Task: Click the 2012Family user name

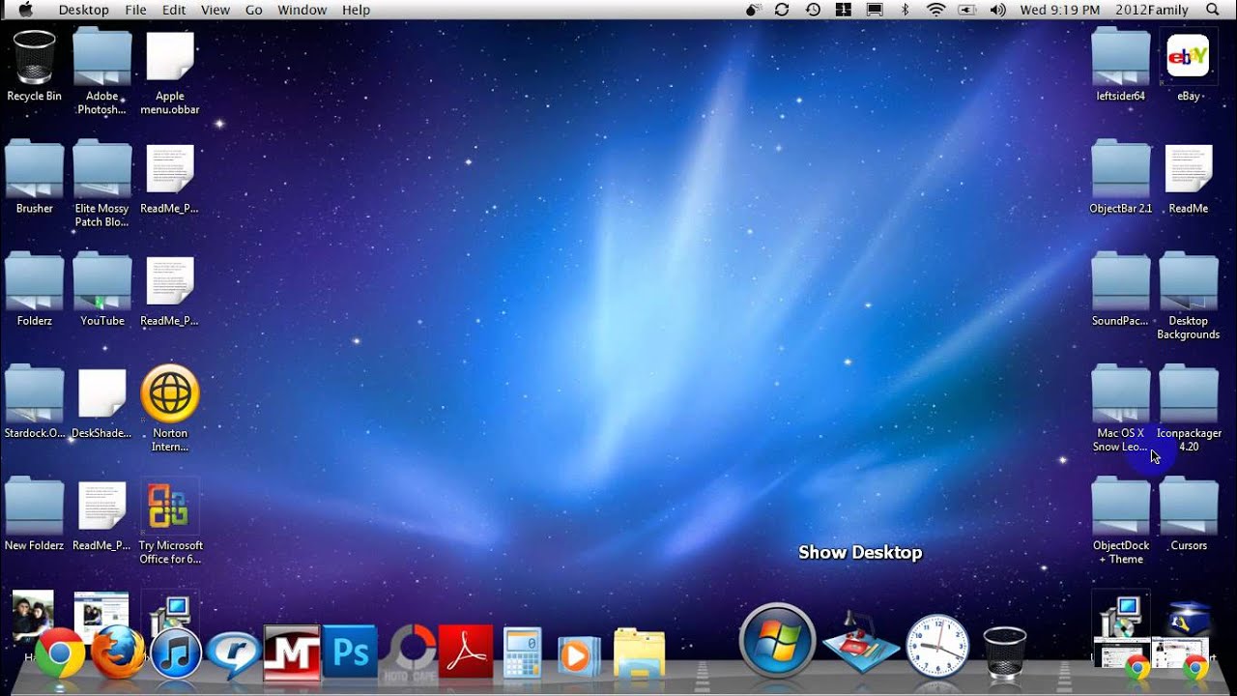Action: 1152,10
